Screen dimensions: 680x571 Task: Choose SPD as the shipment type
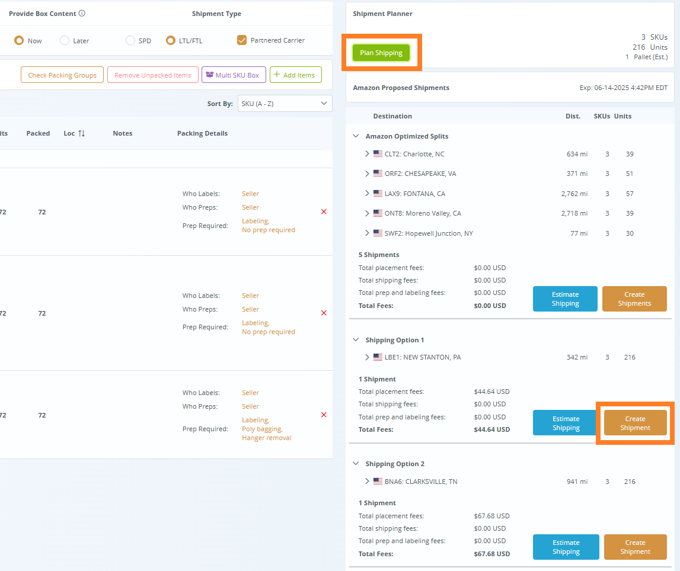coord(129,40)
